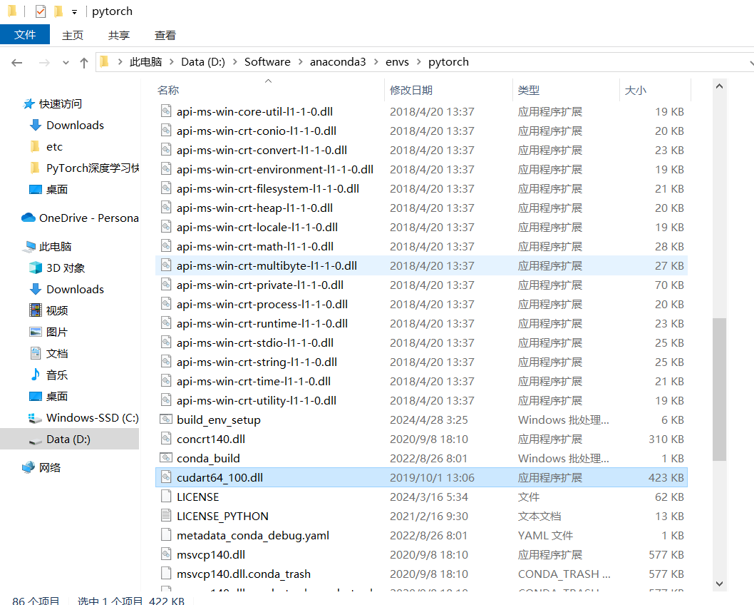Sort by the 类型 column header
This screenshot has width=754, height=605.
click(x=529, y=90)
